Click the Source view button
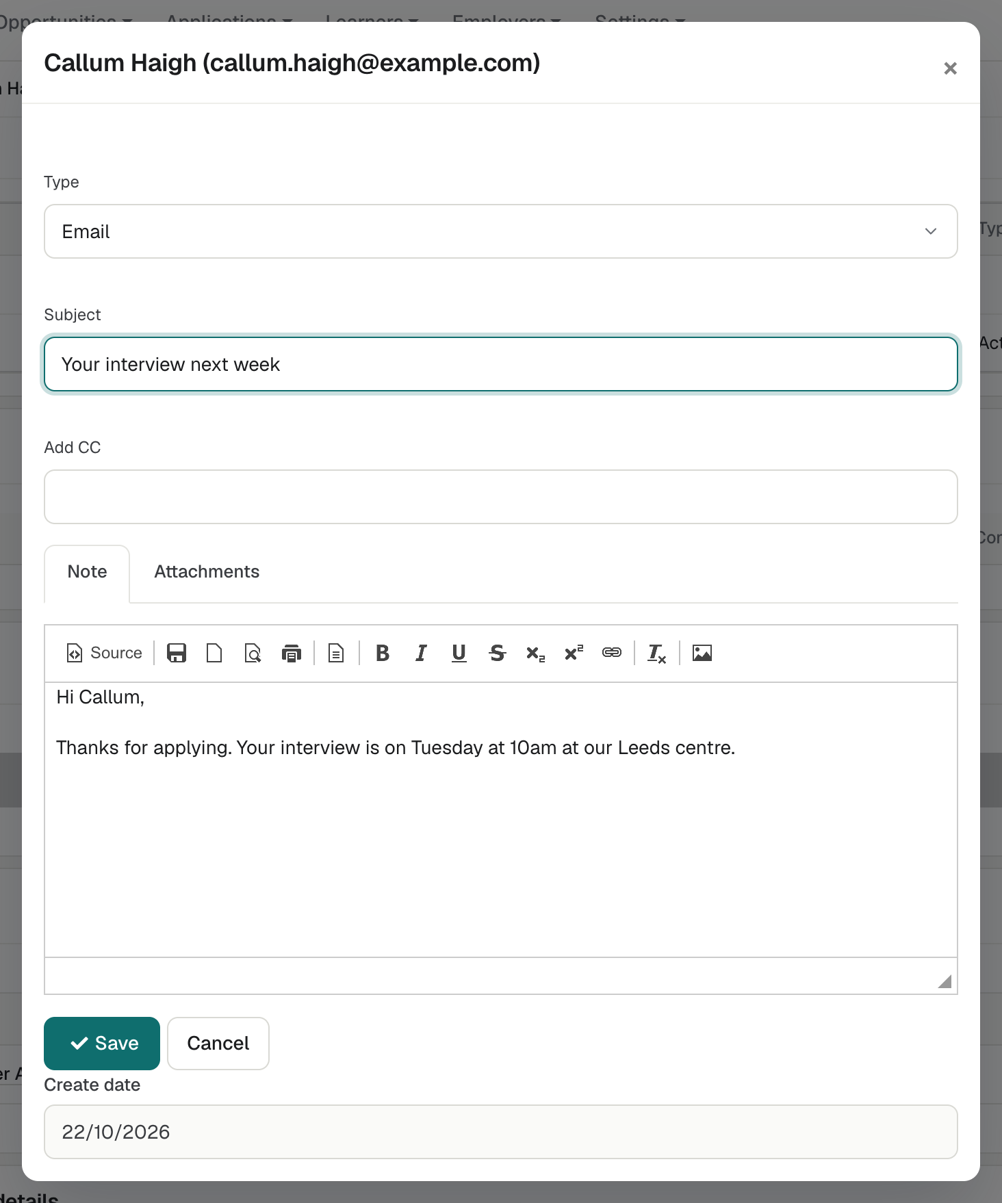 point(104,653)
